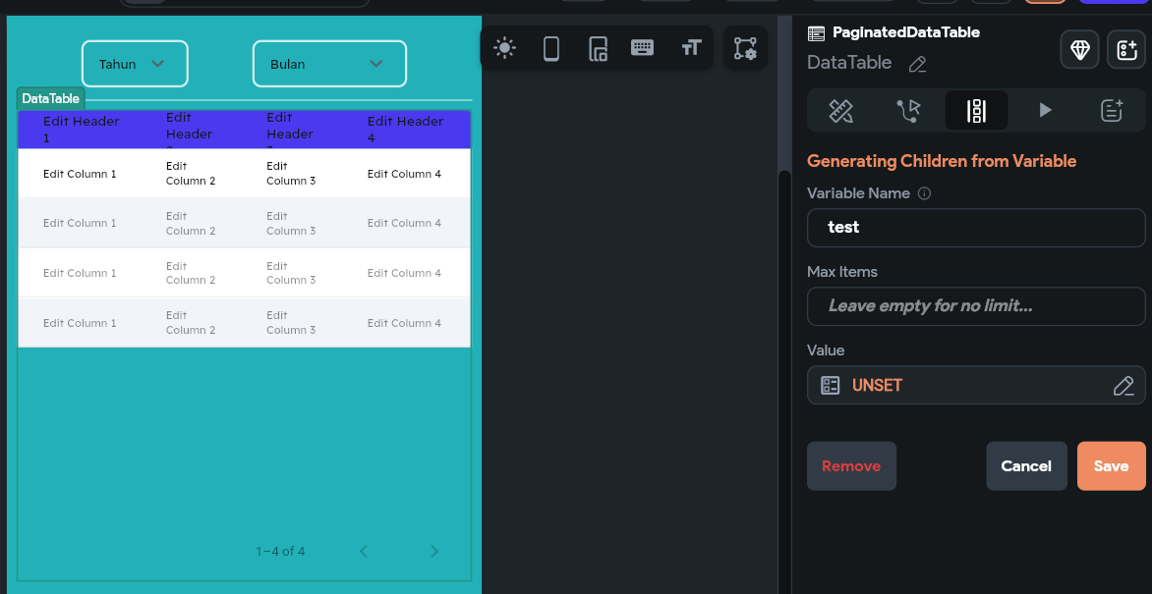Click the text size icon
Screen dimensions: 1152x594
[691, 47]
